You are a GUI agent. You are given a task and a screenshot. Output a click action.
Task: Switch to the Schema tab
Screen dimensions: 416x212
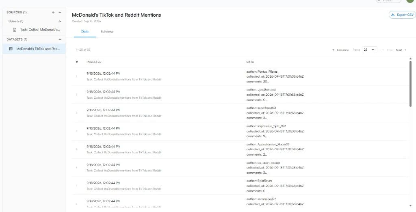point(107,31)
